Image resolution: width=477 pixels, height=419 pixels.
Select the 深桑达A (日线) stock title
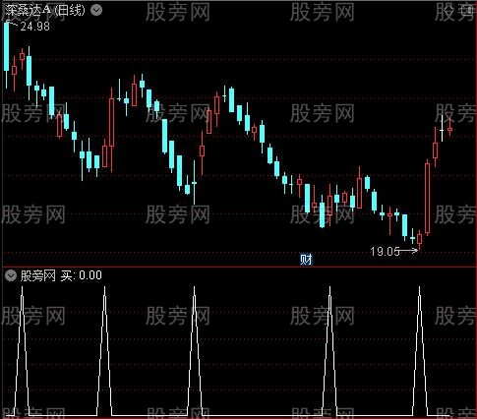pyautogui.click(x=45, y=11)
